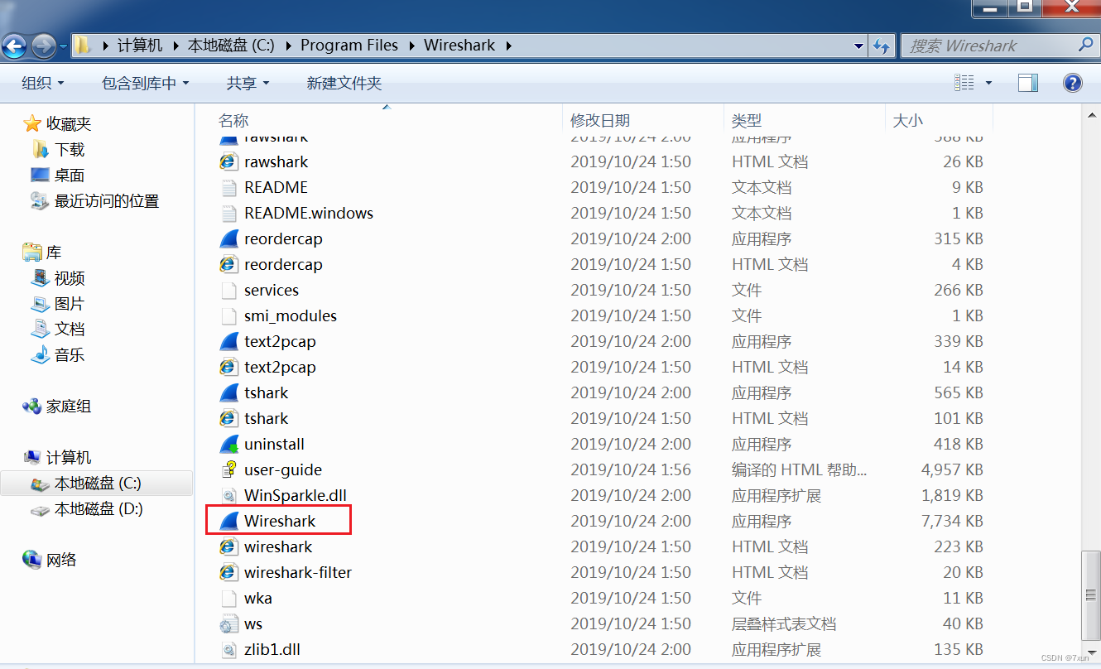This screenshot has height=669, width=1101.
Task: Open the 共享 dropdown menu
Action: 248,83
